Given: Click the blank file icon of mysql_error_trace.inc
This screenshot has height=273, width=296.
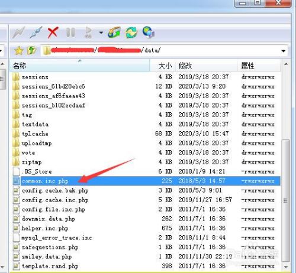Looking at the screenshot, I should [17, 238].
